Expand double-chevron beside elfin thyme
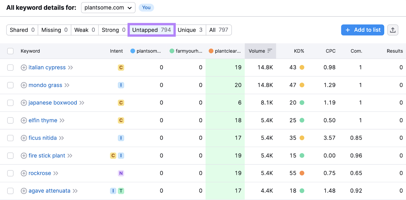This screenshot has width=406, height=200. (x=62, y=121)
